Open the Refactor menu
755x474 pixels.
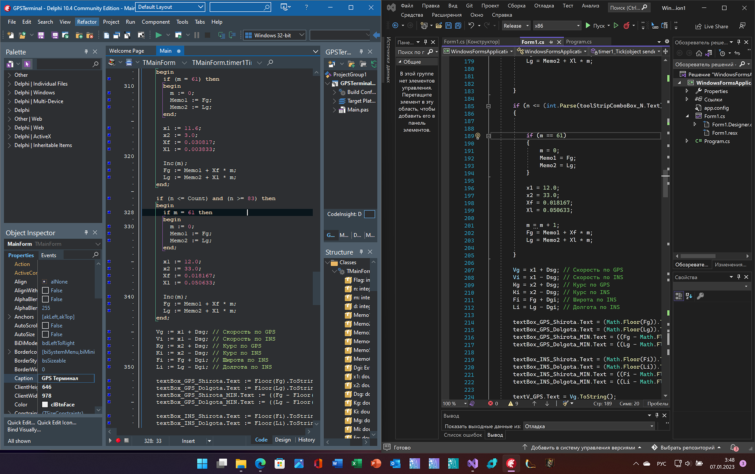click(87, 22)
